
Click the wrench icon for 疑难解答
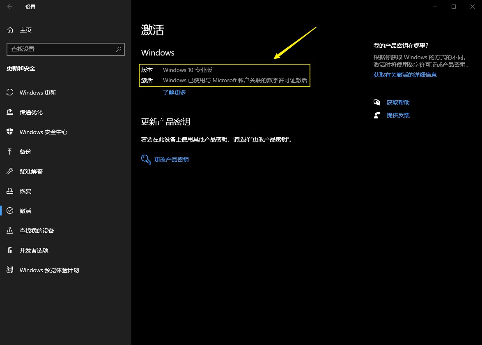pyautogui.click(x=10, y=171)
